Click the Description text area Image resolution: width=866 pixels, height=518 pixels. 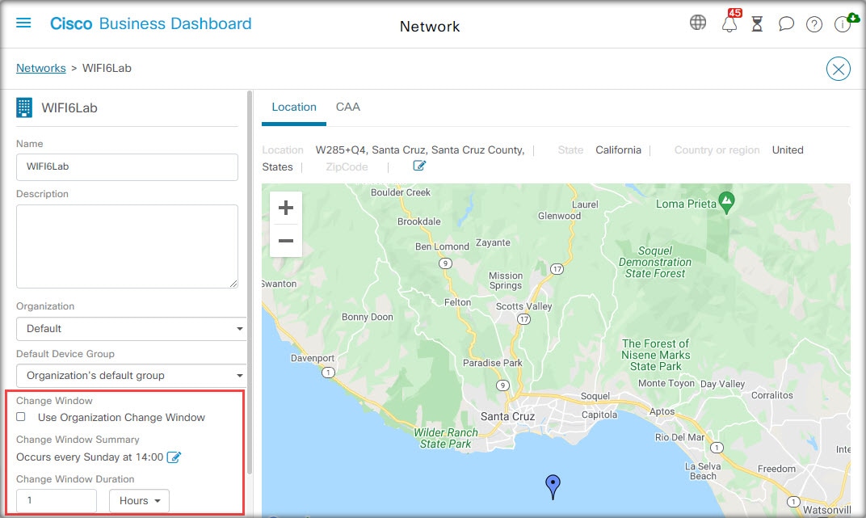point(127,246)
